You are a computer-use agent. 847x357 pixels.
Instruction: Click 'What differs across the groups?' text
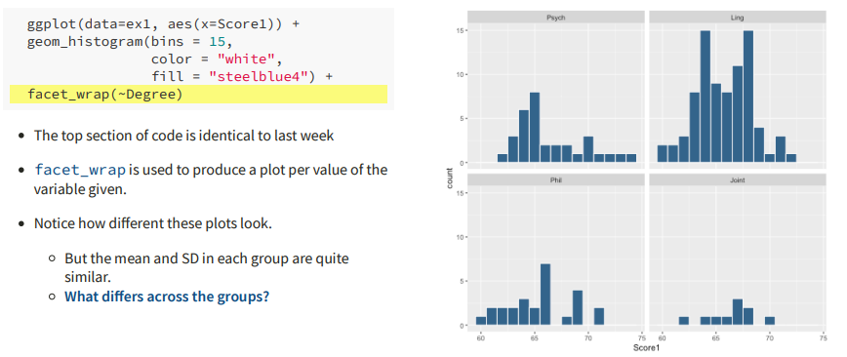coord(166,297)
